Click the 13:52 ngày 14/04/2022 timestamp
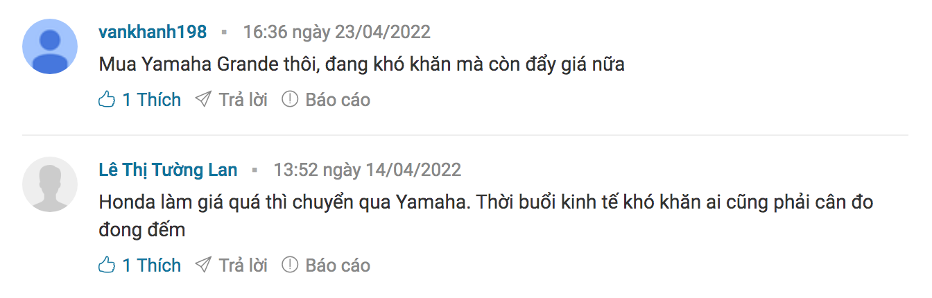This screenshot has width=932, height=298. (x=367, y=170)
